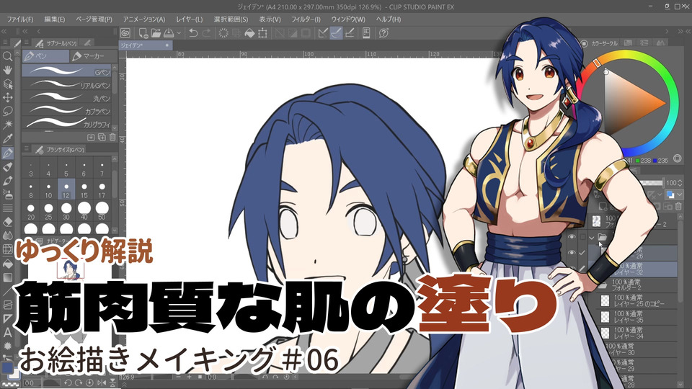Select the Move layer tool

(x=7, y=97)
